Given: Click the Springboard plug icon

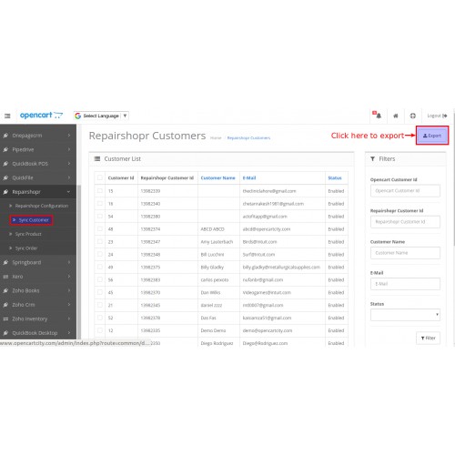Looking at the screenshot, I should pos(5,262).
